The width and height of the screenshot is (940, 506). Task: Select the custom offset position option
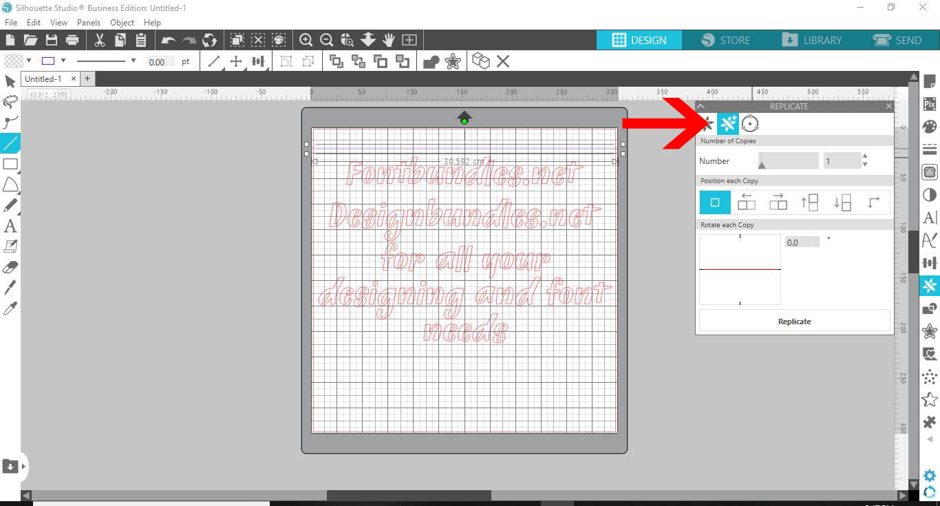874,202
